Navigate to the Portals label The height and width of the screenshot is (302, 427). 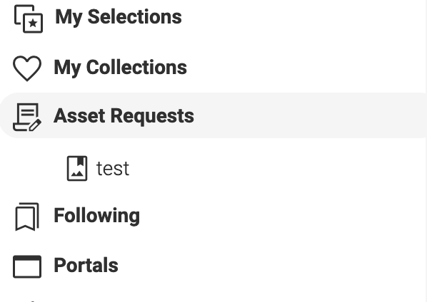point(86,265)
